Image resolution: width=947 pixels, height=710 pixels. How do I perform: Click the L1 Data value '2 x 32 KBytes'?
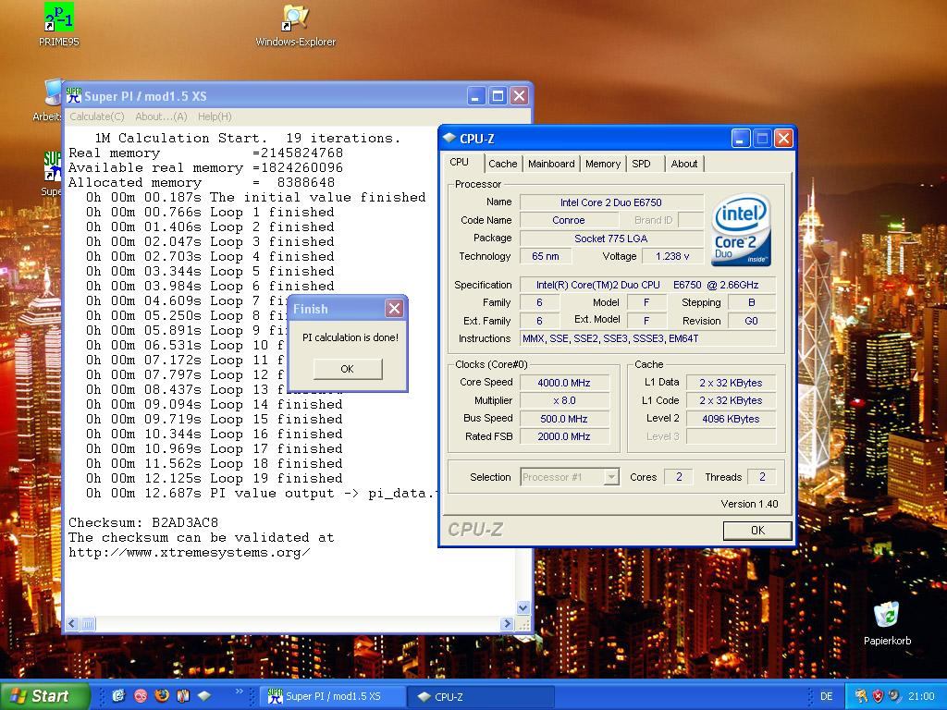[x=731, y=383]
